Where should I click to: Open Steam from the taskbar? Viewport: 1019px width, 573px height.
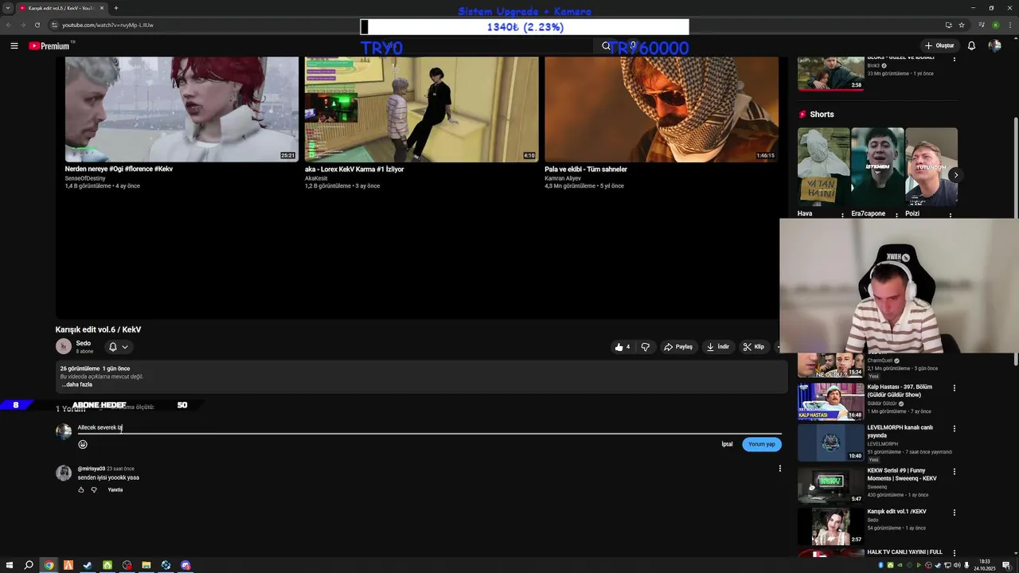(x=88, y=565)
